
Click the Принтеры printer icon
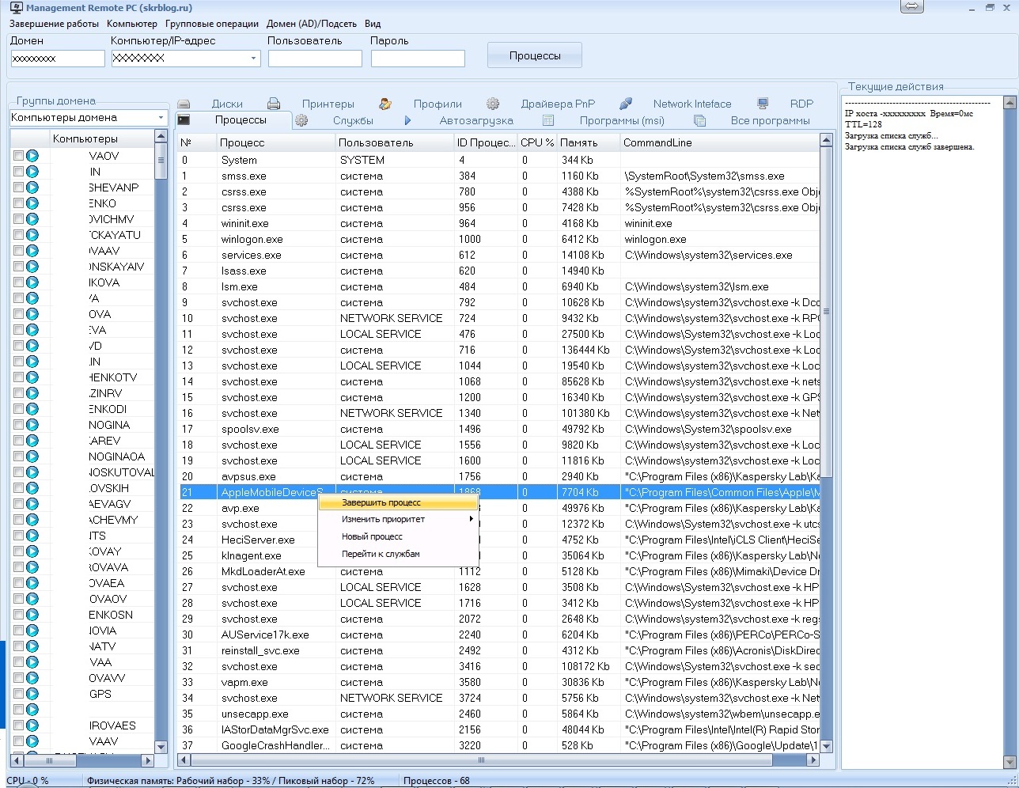(x=274, y=104)
